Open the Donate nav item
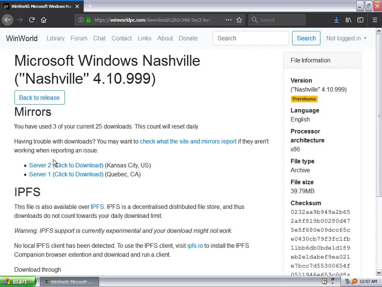The height and width of the screenshot is (287, 382). point(188,38)
